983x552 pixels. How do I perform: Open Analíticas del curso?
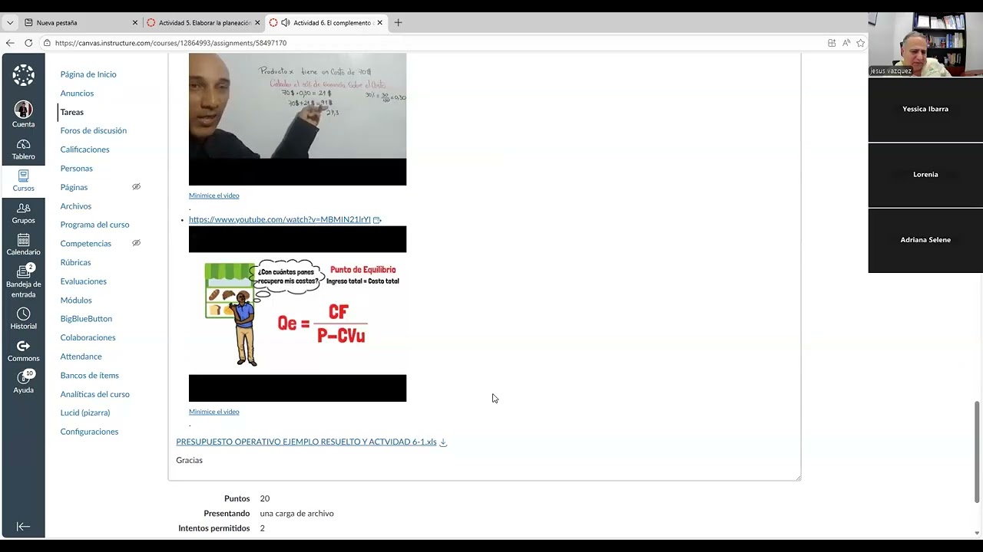95,394
